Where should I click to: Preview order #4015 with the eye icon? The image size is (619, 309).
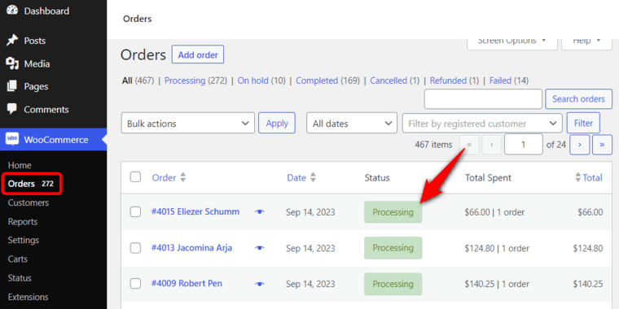[259, 212]
